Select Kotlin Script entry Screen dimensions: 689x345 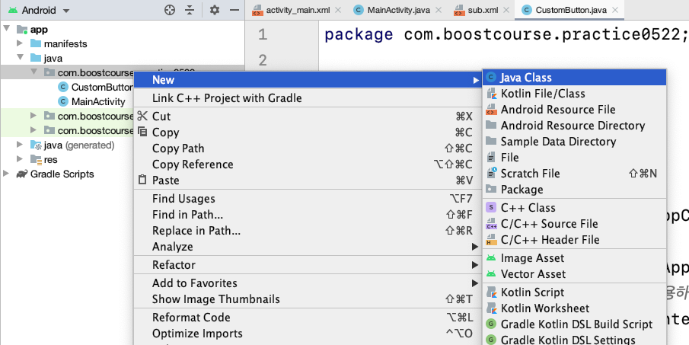point(574,292)
